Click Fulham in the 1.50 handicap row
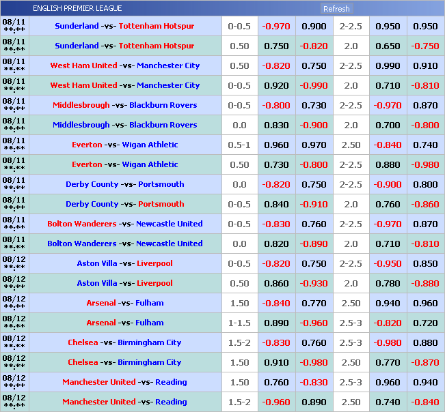Viewport: 445px width, 412px height. (x=150, y=304)
